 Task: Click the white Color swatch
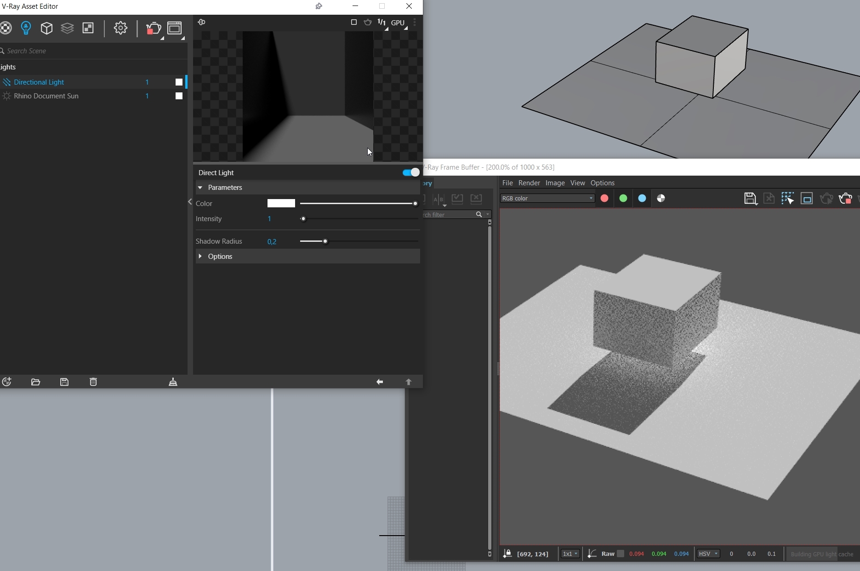click(x=281, y=203)
